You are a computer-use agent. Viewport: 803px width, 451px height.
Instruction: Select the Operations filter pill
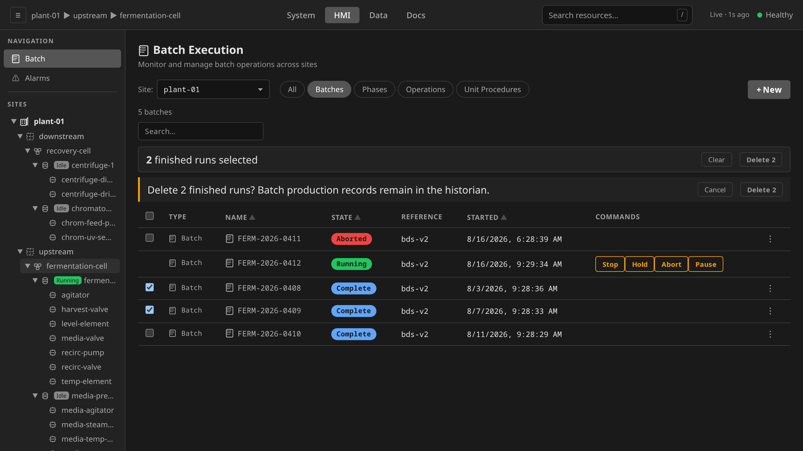pos(426,90)
